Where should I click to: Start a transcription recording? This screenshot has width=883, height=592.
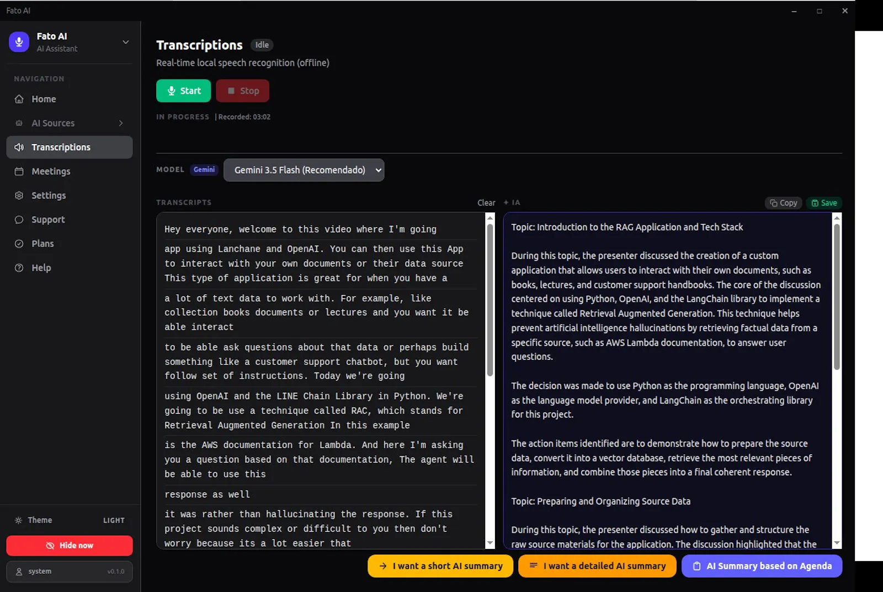pyautogui.click(x=183, y=91)
